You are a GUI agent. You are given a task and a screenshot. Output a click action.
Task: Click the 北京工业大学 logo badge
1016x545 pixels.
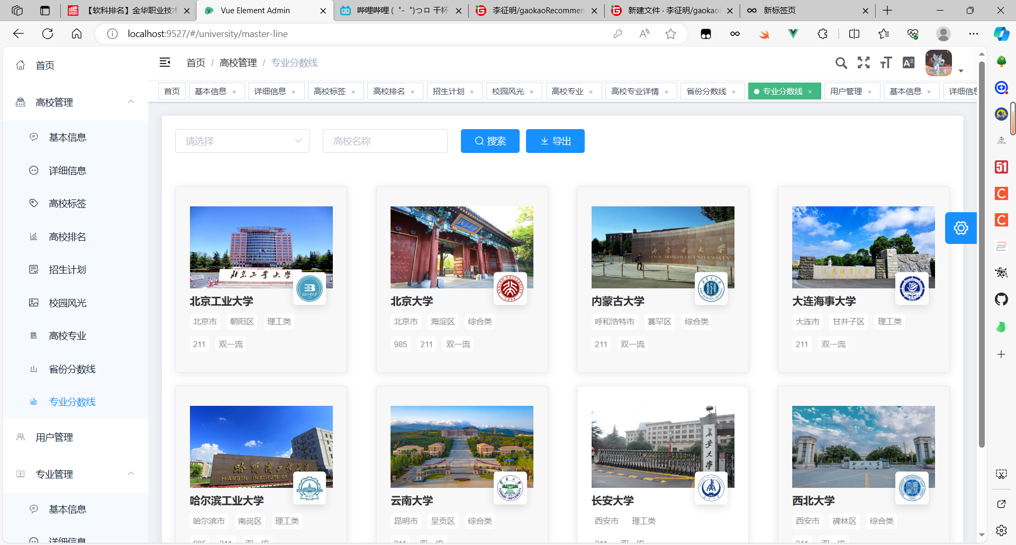click(x=310, y=289)
